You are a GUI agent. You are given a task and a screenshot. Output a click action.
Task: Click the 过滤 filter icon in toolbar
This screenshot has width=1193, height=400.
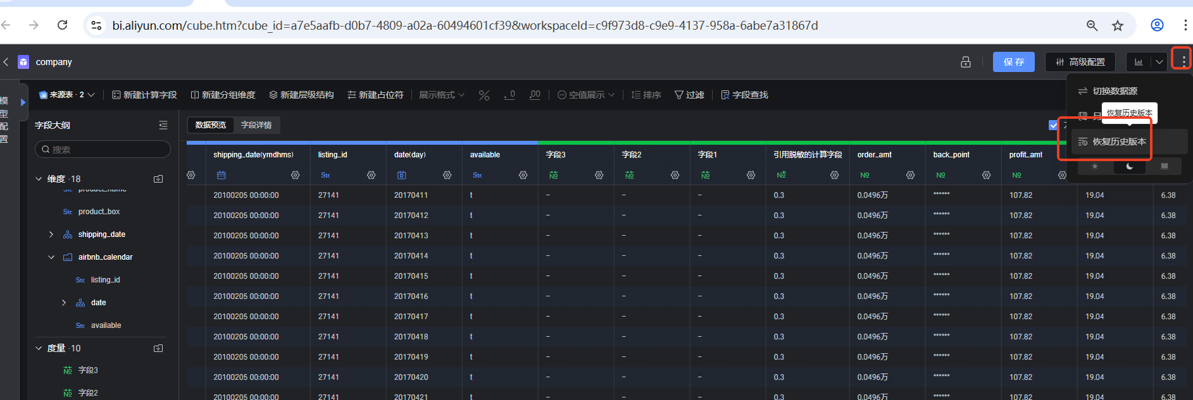(689, 95)
